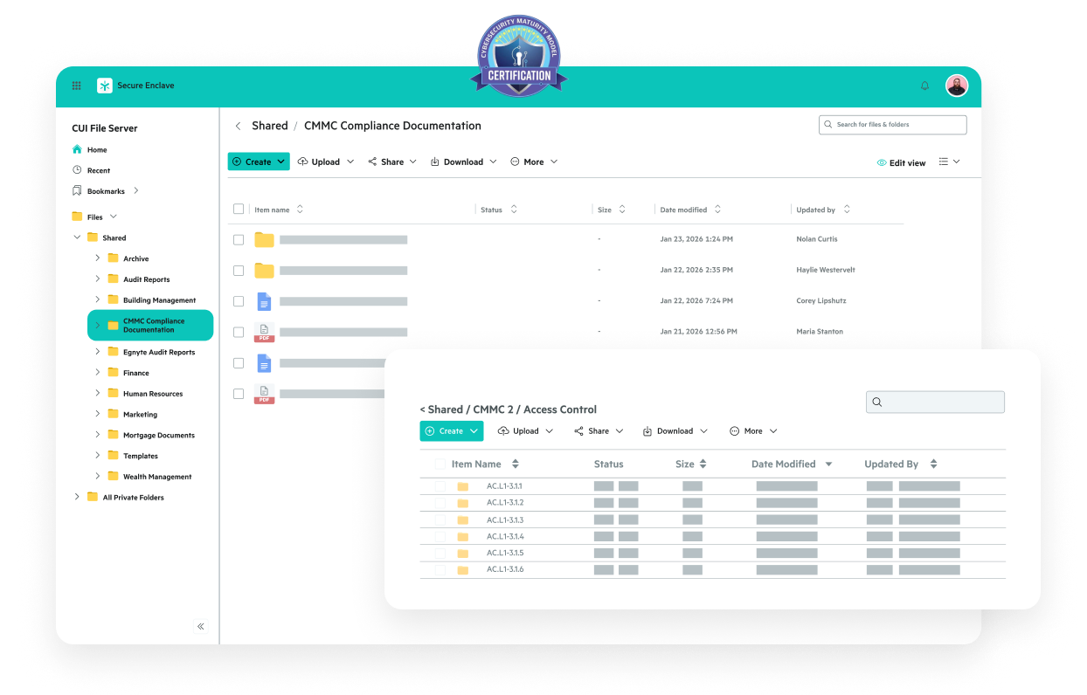Viewport: 1087px width, 695px height.
Task: Sort by Item name column
Action: point(279,210)
